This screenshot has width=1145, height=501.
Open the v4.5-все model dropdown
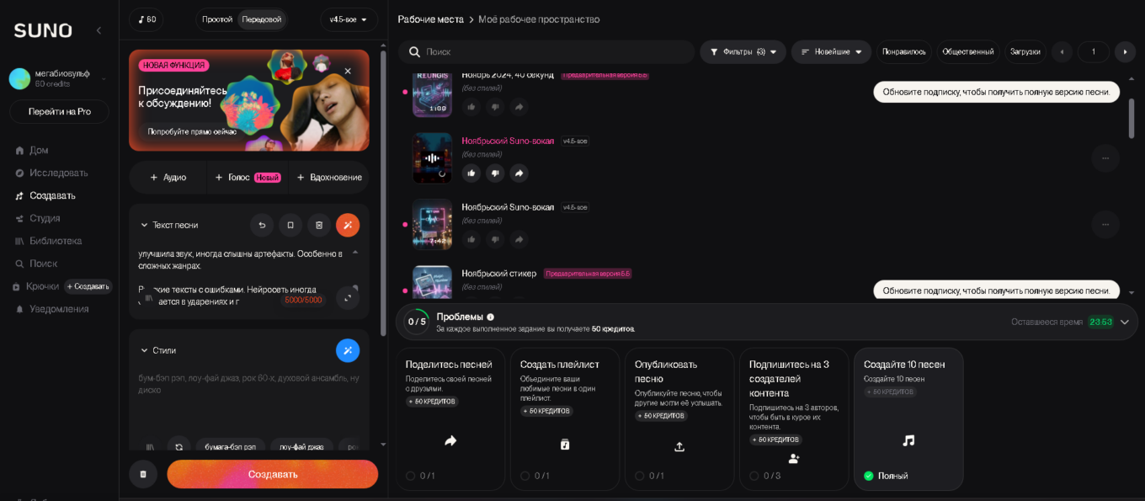(349, 19)
